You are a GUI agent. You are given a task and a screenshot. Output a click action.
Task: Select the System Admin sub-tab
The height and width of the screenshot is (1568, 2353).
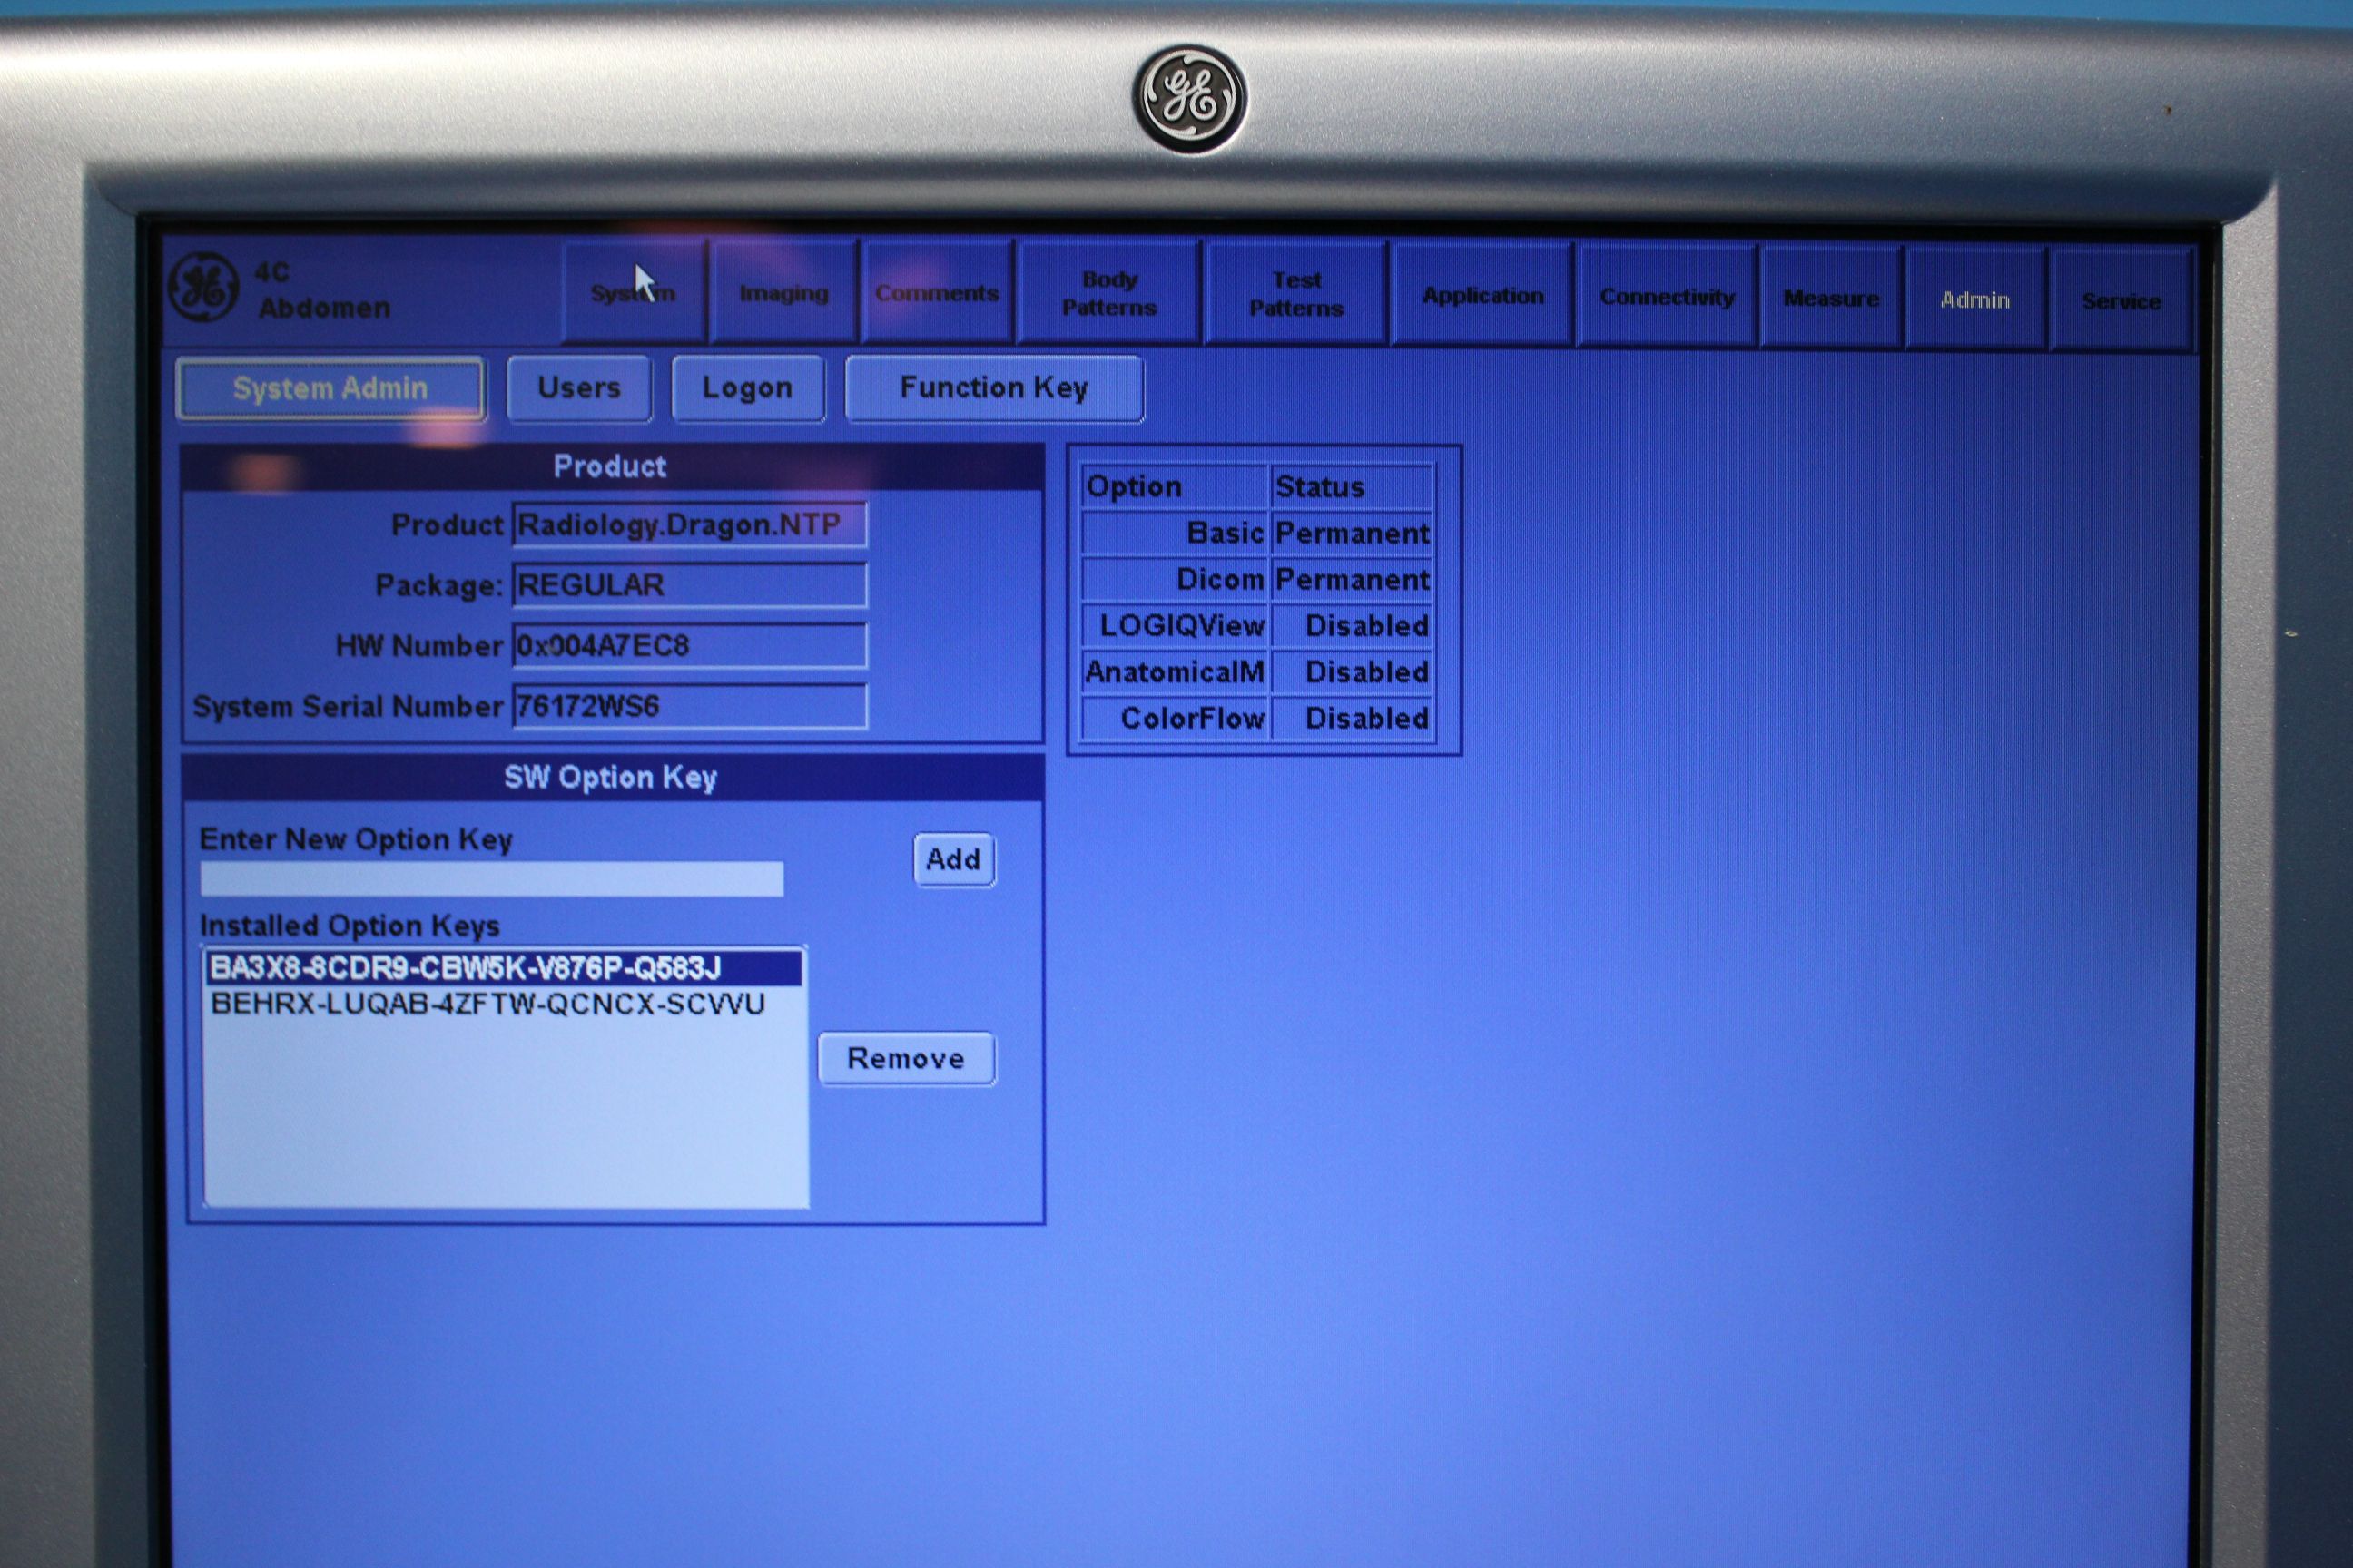click(330, 388)
